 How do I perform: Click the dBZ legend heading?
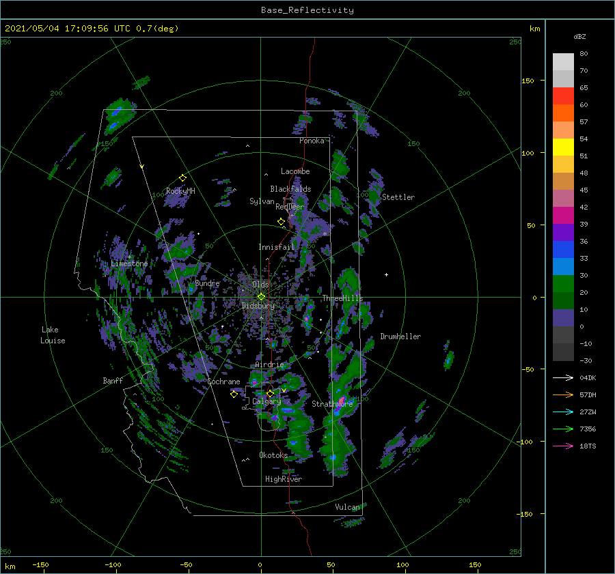click(x=579, y=36)
